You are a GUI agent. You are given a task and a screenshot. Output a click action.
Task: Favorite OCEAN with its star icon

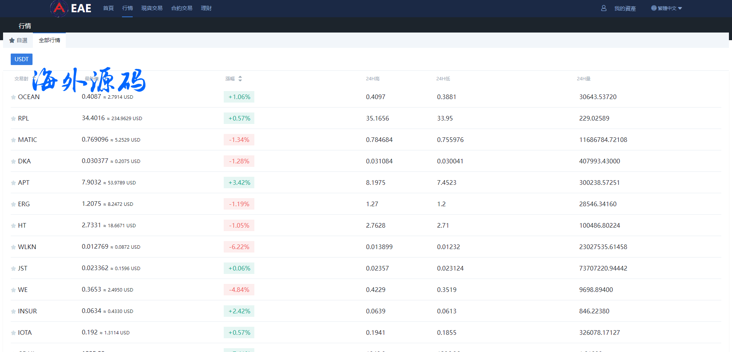pos(13,97)
